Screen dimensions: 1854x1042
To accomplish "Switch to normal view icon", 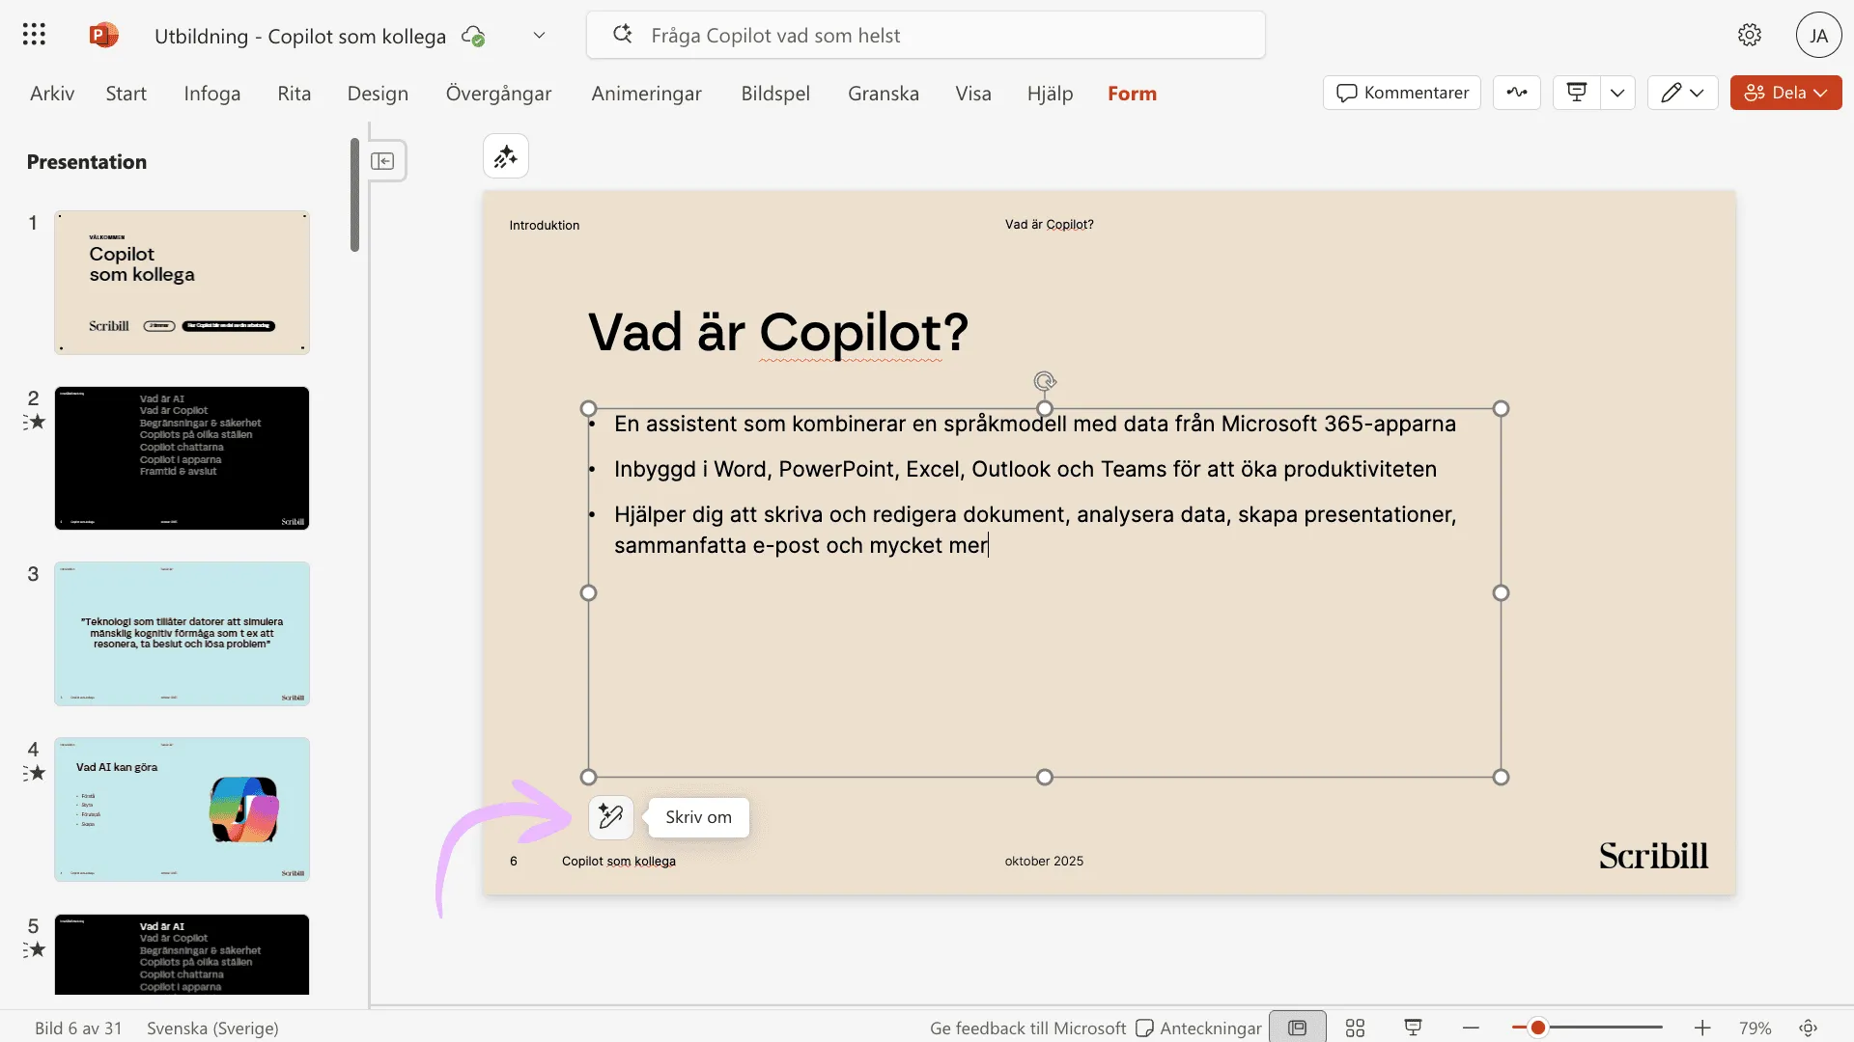I will [1297, 1028].
